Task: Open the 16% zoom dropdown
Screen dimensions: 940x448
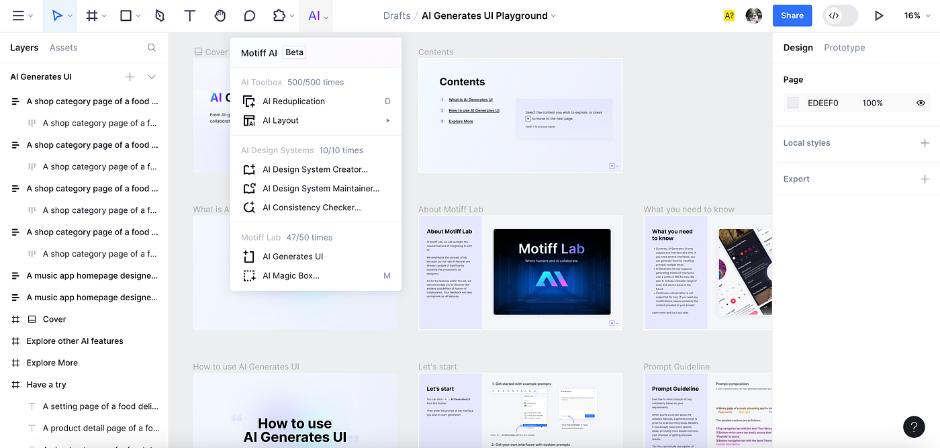Action: pyautogui.click(x=916, y=15)
